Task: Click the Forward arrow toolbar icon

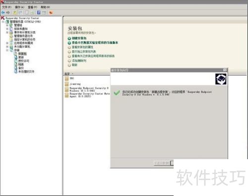Action: (8, 12)
